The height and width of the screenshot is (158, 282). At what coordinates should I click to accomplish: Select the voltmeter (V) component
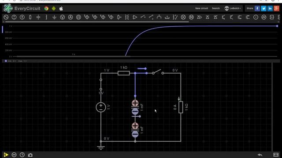coord(63,17)
